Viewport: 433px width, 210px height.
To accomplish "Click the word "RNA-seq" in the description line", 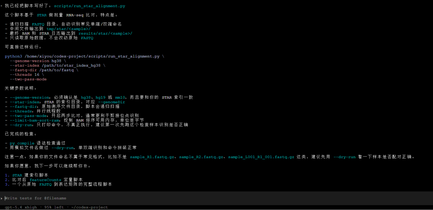I will [x=75, y=15].
